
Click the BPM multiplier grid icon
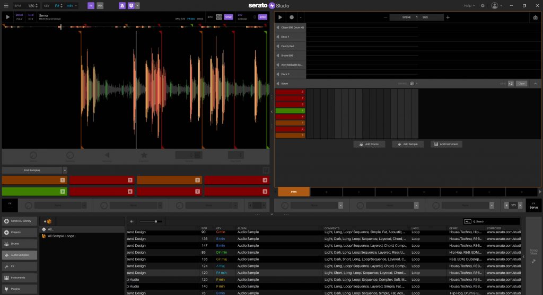[218, 17]
